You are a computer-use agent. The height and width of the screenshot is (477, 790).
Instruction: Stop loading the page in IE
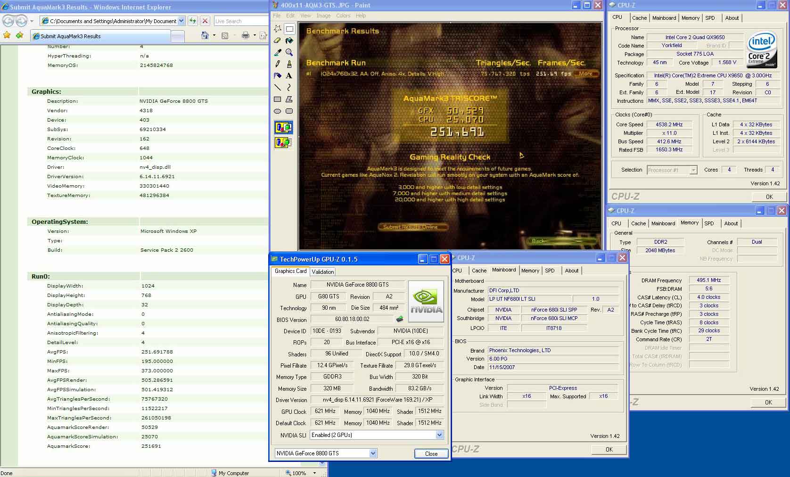(x=205, y=21)
